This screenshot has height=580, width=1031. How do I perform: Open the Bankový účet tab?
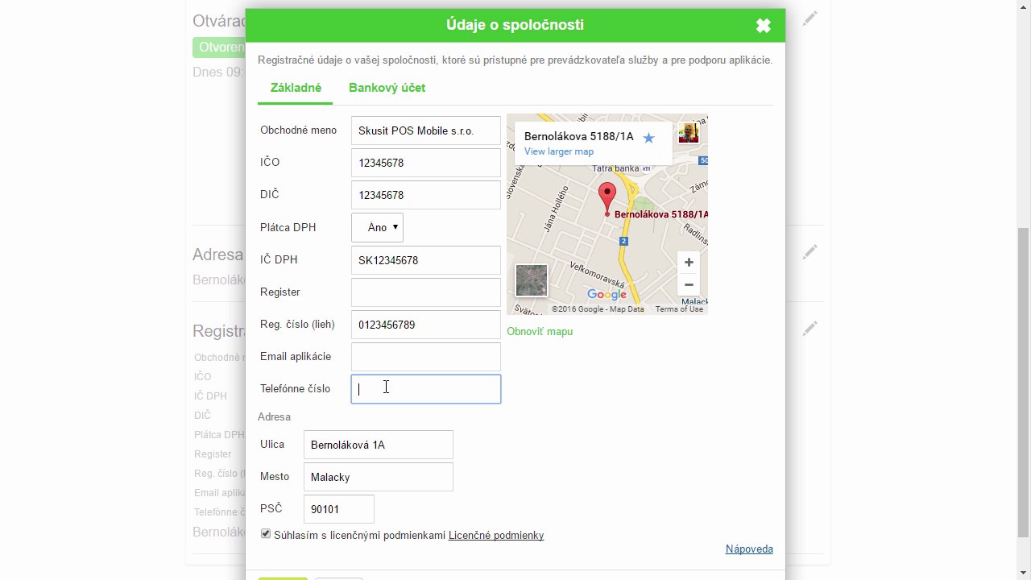coord(387,88)
